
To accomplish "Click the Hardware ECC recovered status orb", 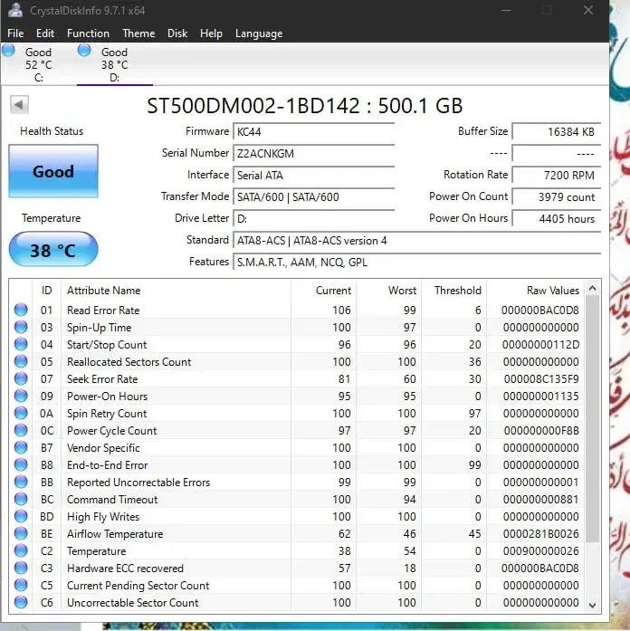I will coord(21,568).
